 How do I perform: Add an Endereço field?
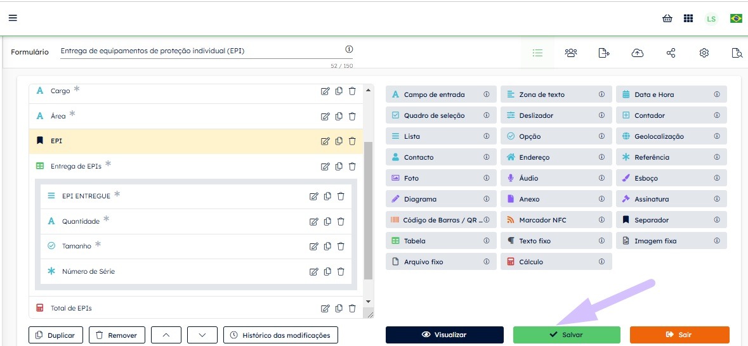click(556, 157)
